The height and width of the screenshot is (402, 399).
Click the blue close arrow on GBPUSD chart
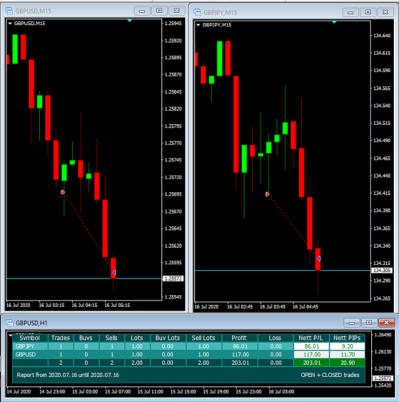114,272
